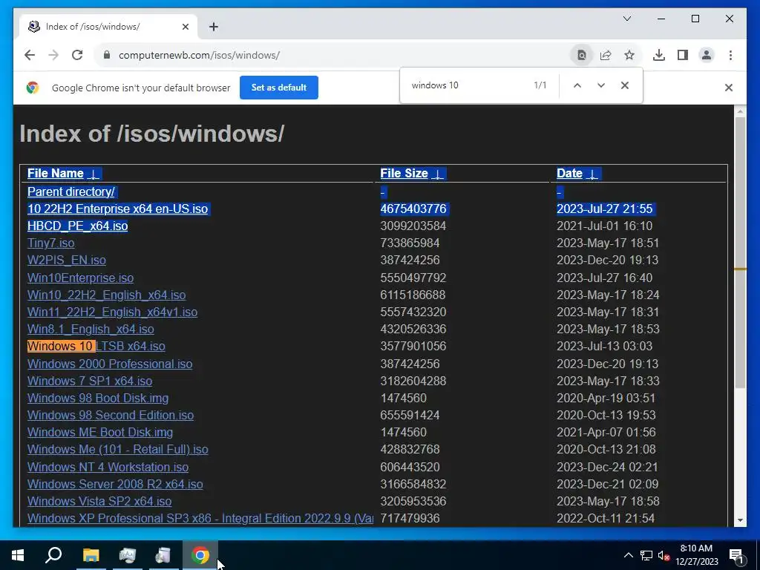Open File Explorer from taskbar
Viewport: 760px width, 570px height.
pyautogui.click(x=91, y=555)
